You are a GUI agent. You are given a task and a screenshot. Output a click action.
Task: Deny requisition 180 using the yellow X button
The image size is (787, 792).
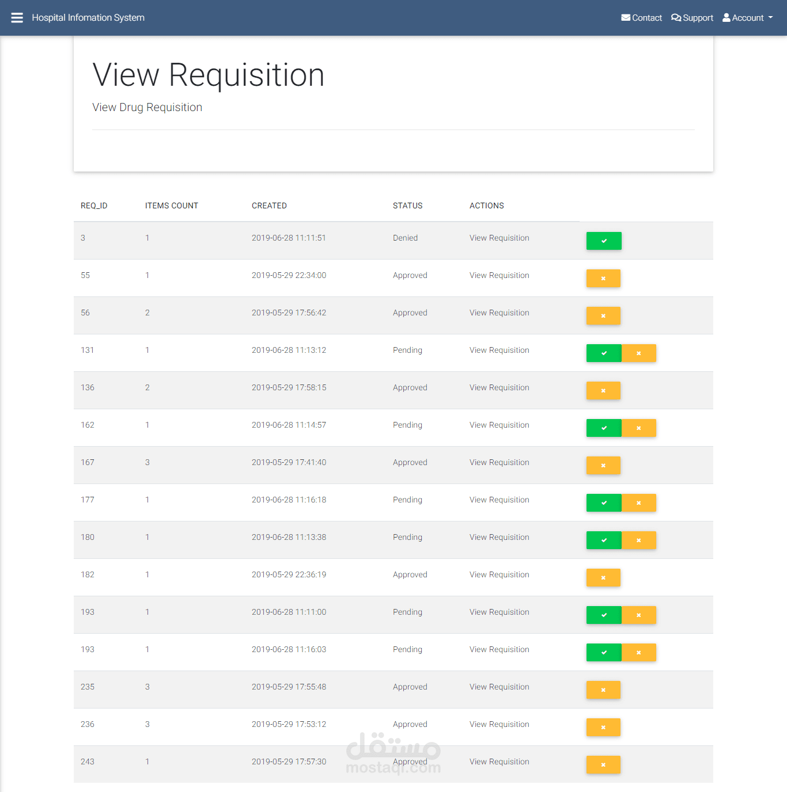[638, 540]
